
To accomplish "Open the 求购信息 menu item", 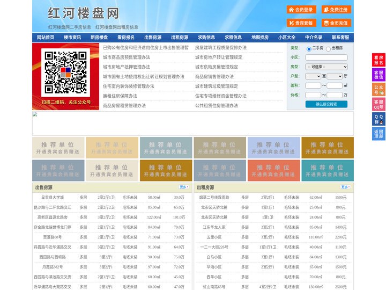I will pos(206,38).
